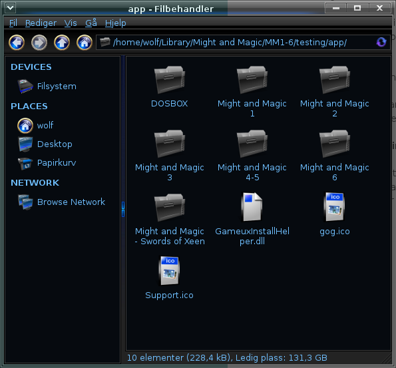Click the gog.ico file name

[x=335, y=232]
